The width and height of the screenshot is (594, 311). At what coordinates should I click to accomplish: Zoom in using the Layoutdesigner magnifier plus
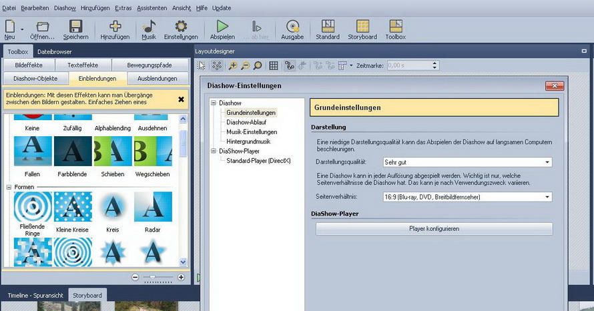[x=232, y=65]
